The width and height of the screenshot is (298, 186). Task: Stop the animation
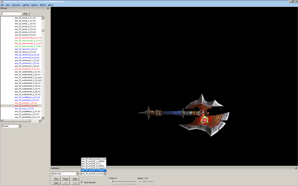pyautogui.click(x=75, y=179)
